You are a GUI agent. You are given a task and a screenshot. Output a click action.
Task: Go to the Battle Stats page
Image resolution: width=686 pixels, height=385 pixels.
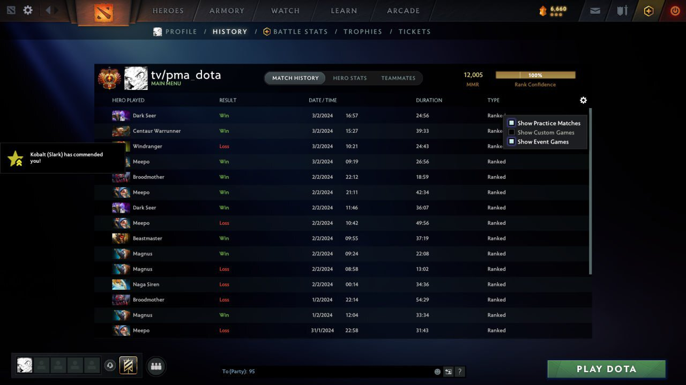(x=300, y=32)
